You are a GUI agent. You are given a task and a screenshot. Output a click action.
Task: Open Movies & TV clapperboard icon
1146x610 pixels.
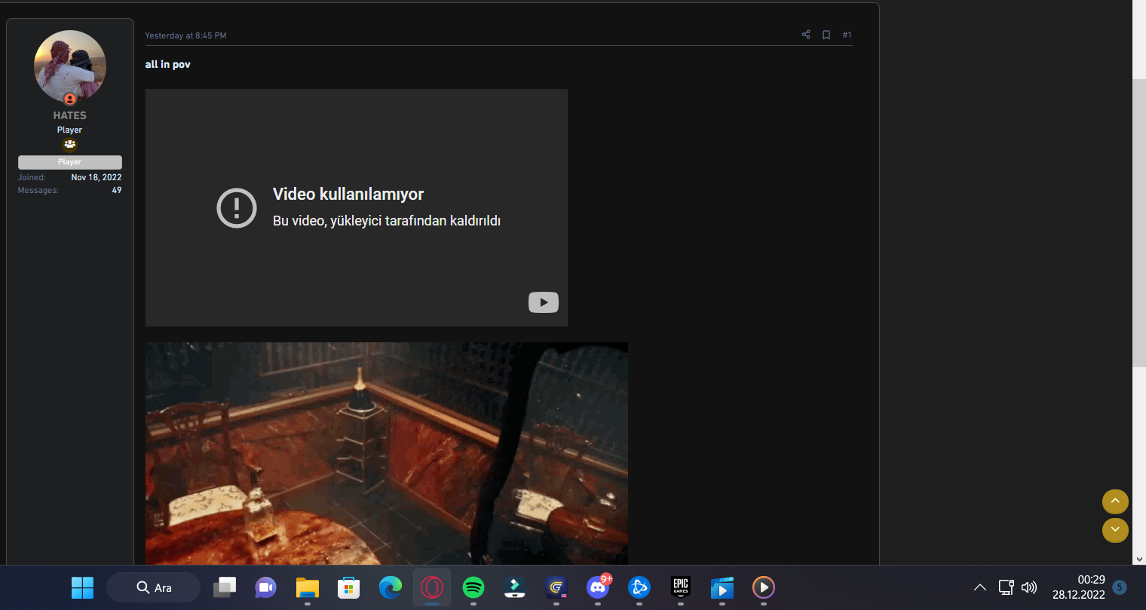tap(722, 587)
